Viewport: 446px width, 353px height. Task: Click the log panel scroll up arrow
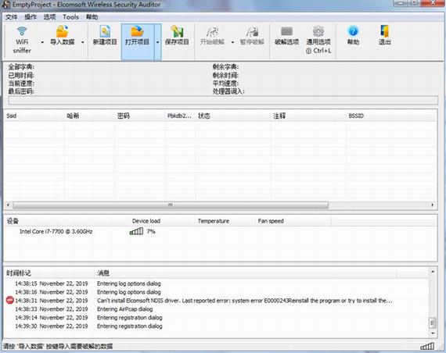(x=433, y=272)
